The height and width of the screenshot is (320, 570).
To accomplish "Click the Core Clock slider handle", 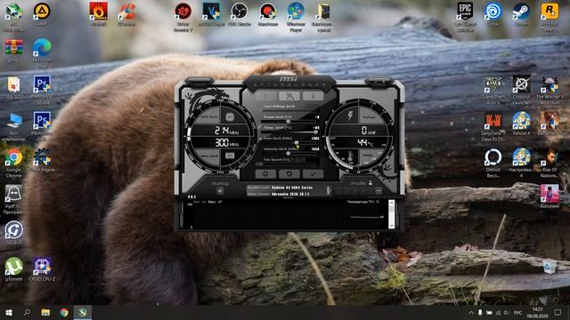I will point(297,142).
